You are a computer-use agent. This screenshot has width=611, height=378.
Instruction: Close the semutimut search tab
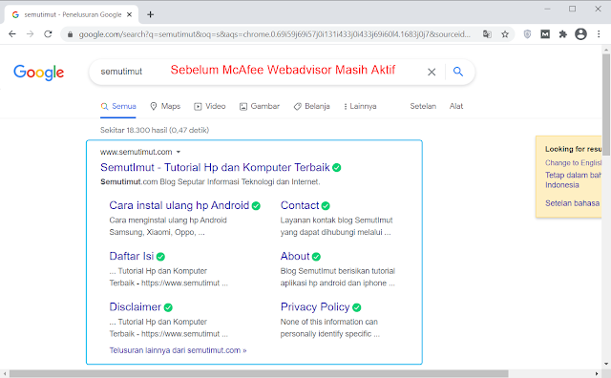[130, 15]
